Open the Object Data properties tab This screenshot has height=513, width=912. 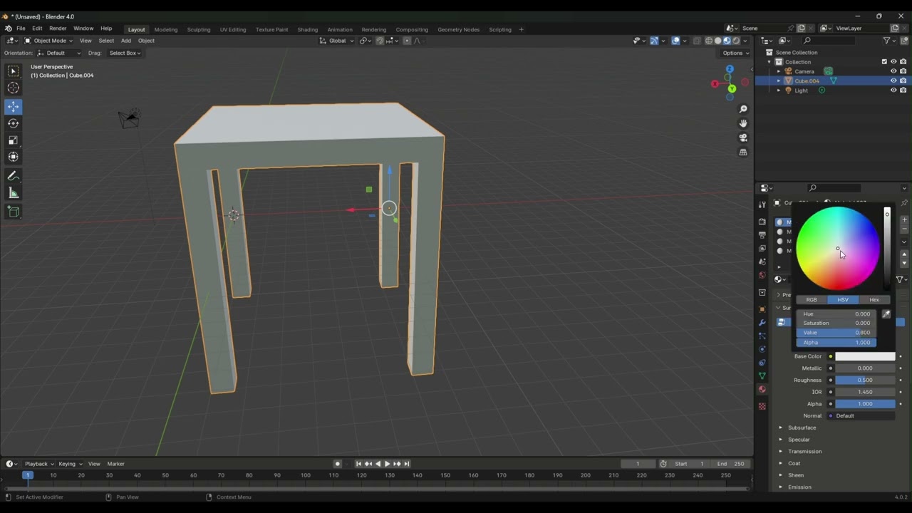(762, 376)
